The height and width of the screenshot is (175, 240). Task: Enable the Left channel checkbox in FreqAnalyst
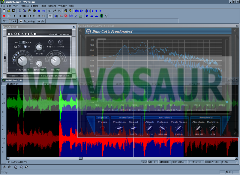113,110
